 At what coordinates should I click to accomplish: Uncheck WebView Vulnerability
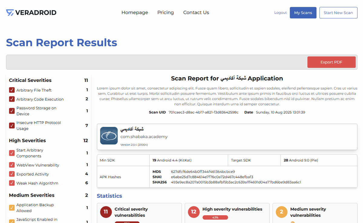coord(11,165)
